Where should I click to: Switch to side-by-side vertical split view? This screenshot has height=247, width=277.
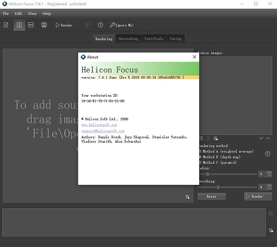click(19, 25)
